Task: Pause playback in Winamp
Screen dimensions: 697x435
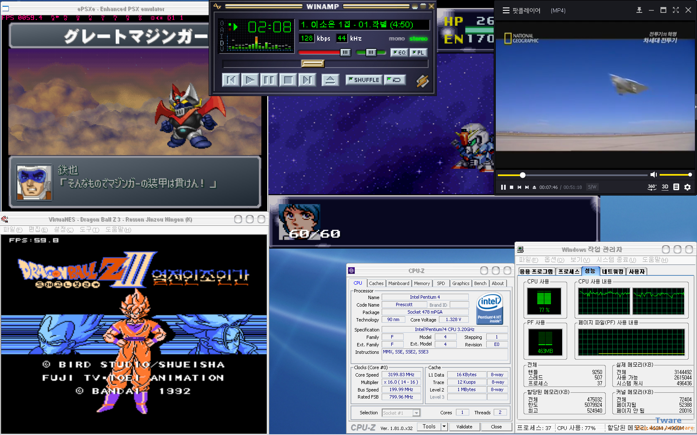Action: pos(269,80)
